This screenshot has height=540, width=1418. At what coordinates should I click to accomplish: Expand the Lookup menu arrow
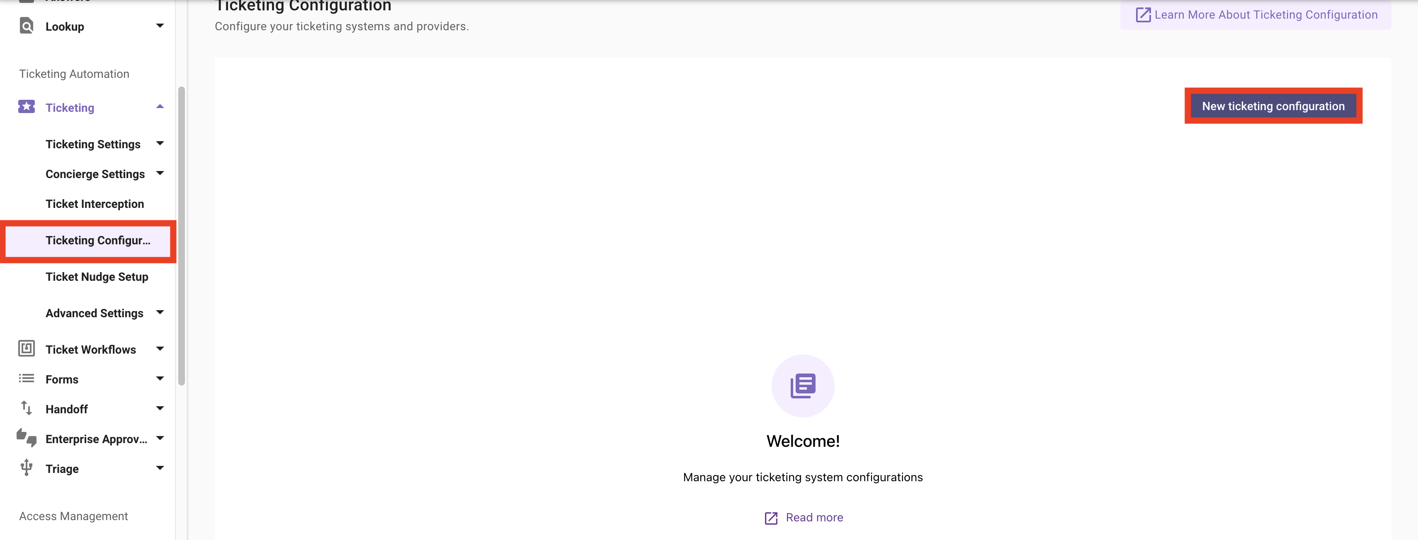pyautogui.click(x=160, y=26)
